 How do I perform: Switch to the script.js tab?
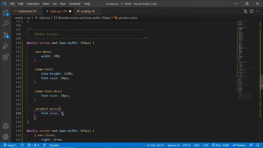click(86, 11)
